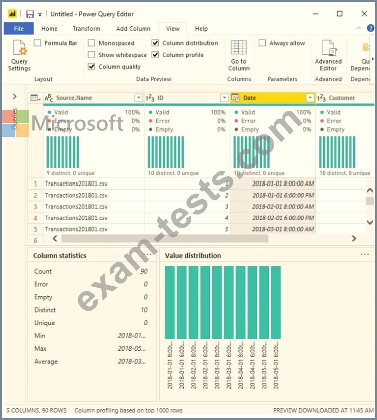This screenshot has width=377, height=420.
Task: Click the Save icon in title bar
Action: pos(30,14)
